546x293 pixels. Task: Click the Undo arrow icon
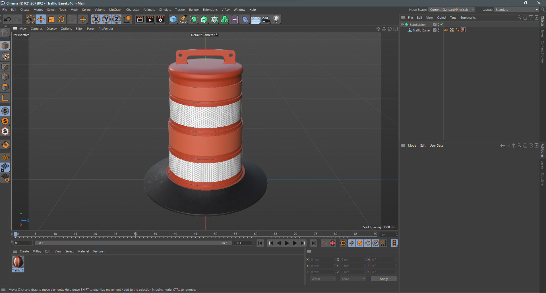coord(8,19)
